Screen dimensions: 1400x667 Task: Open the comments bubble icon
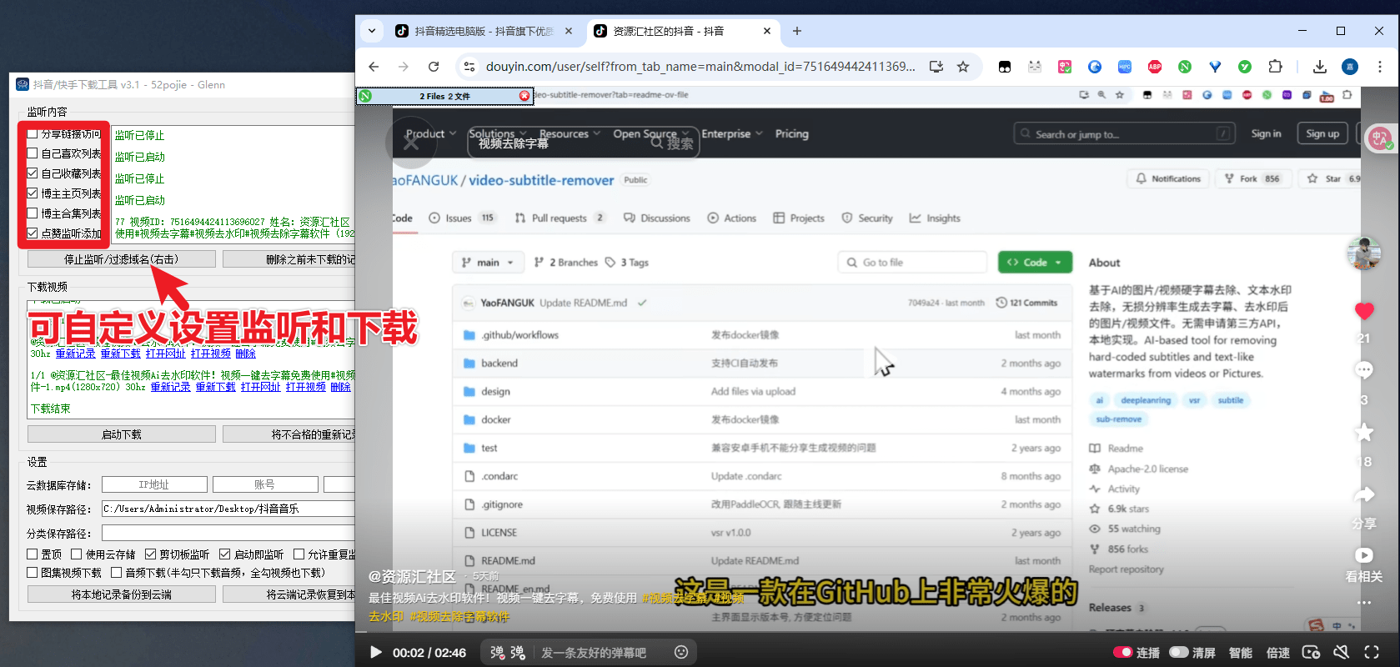click(1364, 369)
